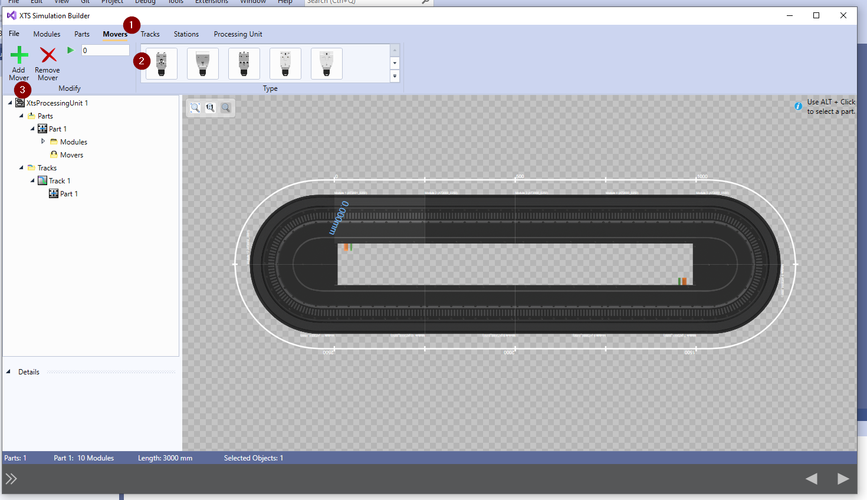The height and width of the screenshot is (500, 867).
Task: Select XtsProcessingUnit 1 in the tree
Action: tap(57, 103)
